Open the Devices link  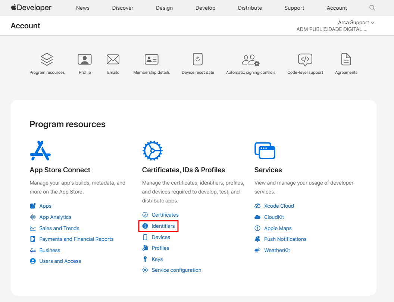[x=161, y=237]
